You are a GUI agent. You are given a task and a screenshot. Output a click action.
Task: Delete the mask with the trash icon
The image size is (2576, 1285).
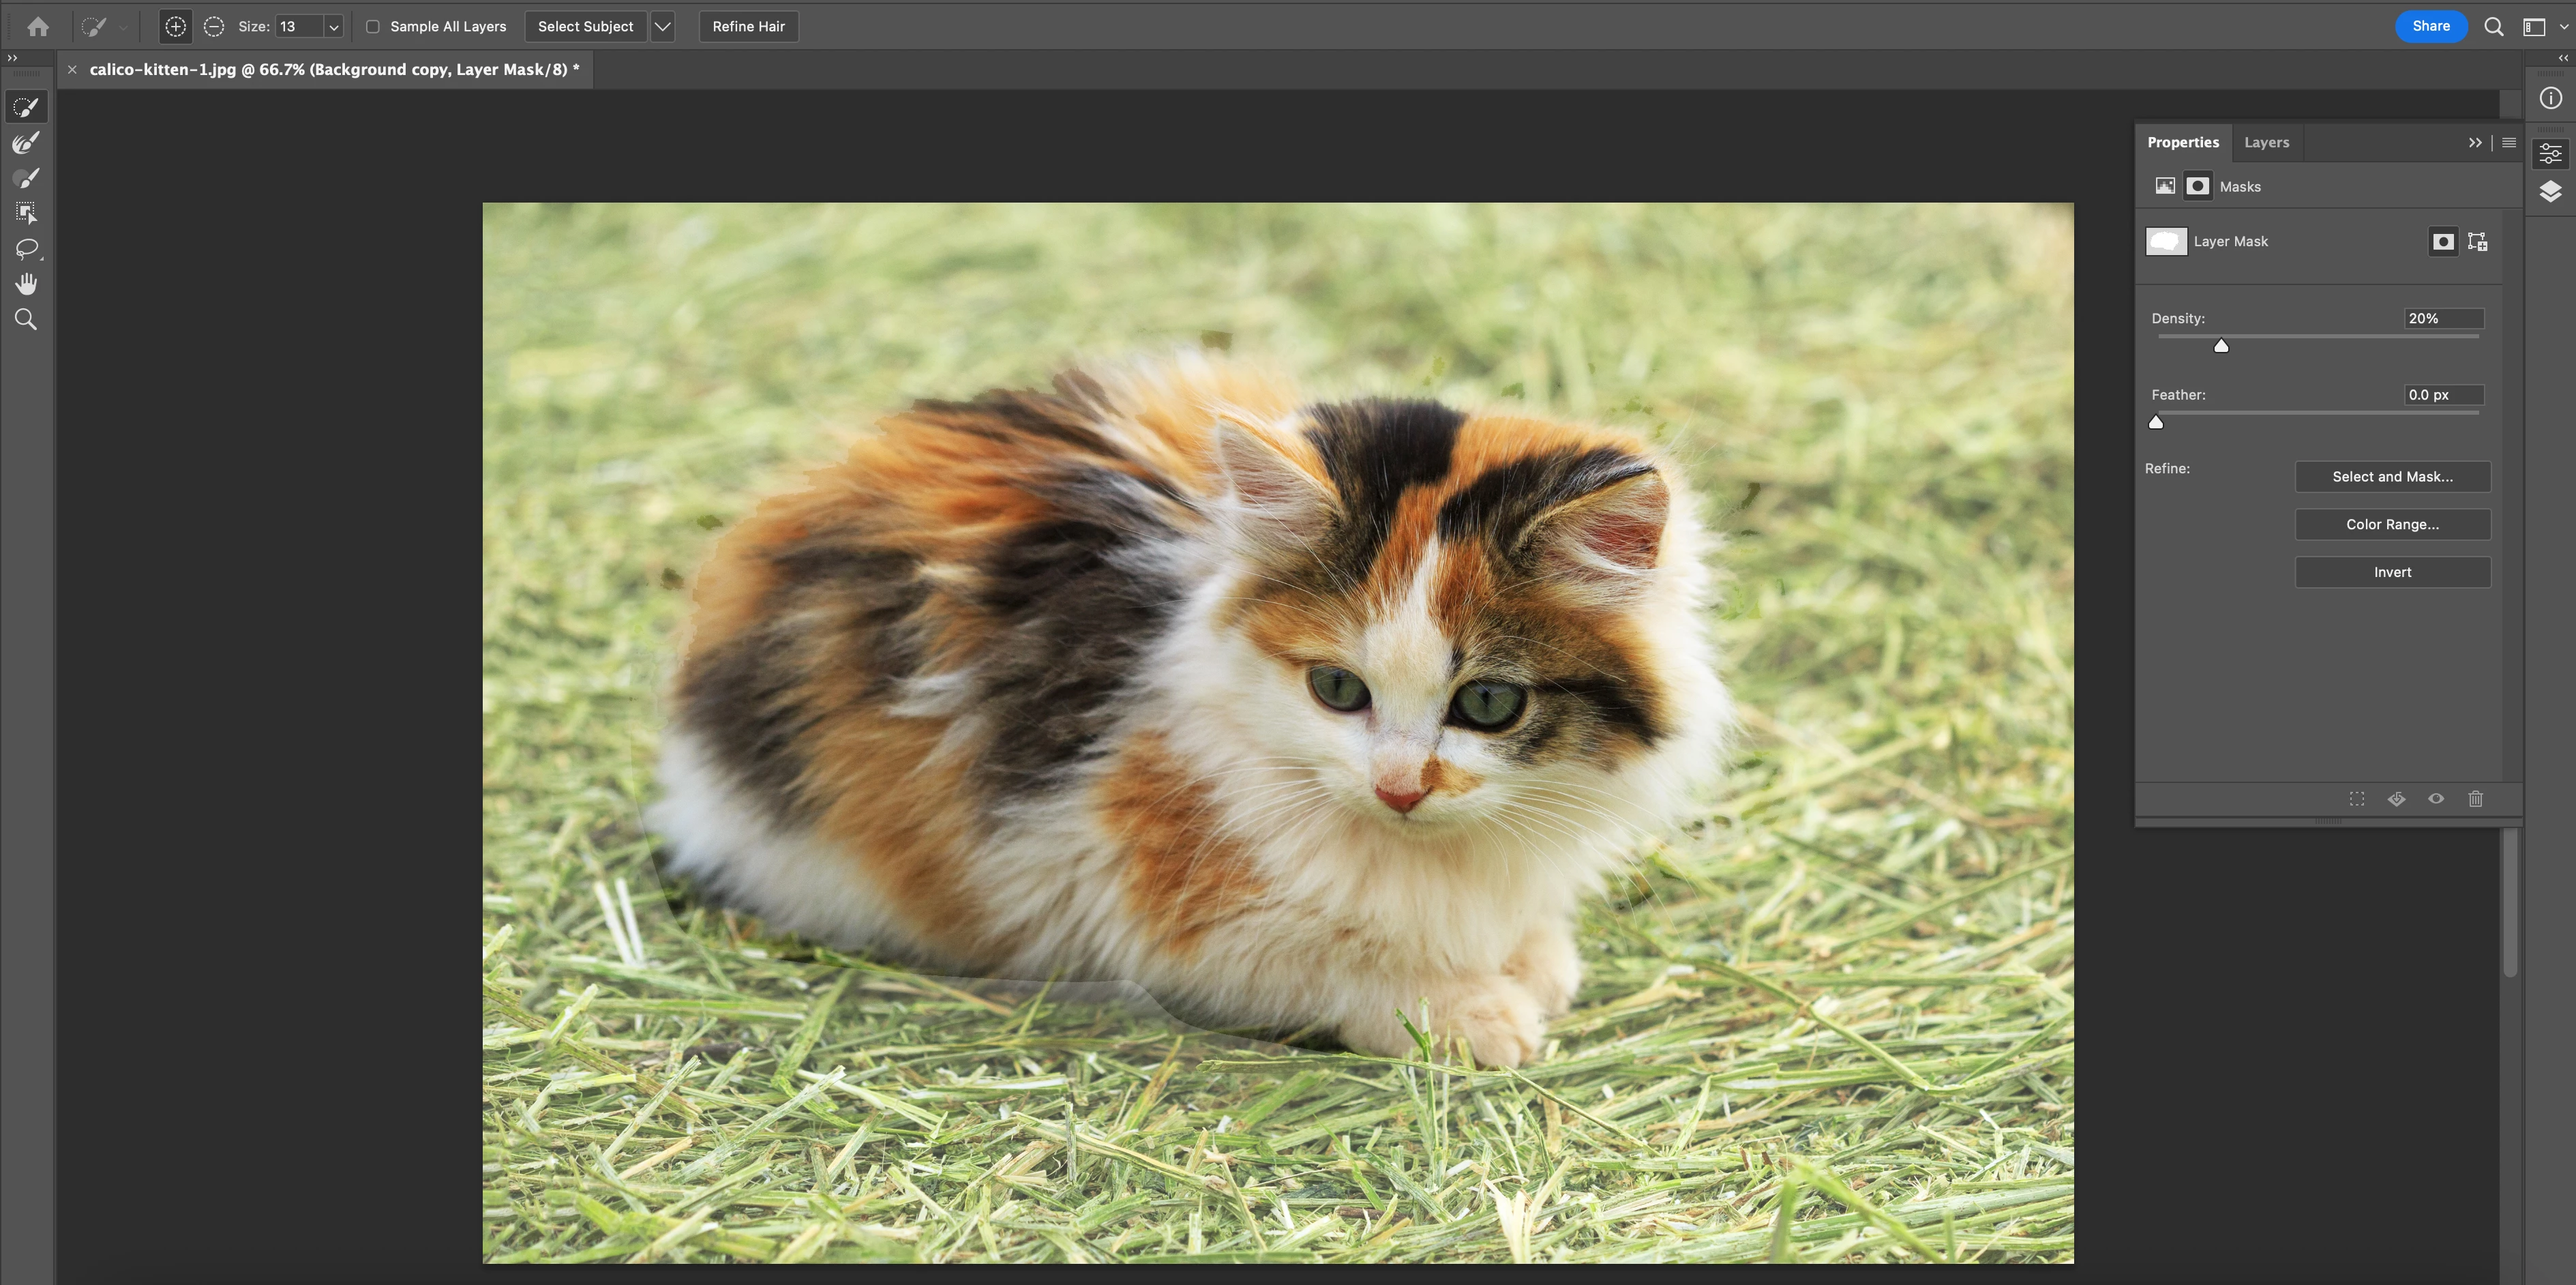click(x=2475, y=799)
